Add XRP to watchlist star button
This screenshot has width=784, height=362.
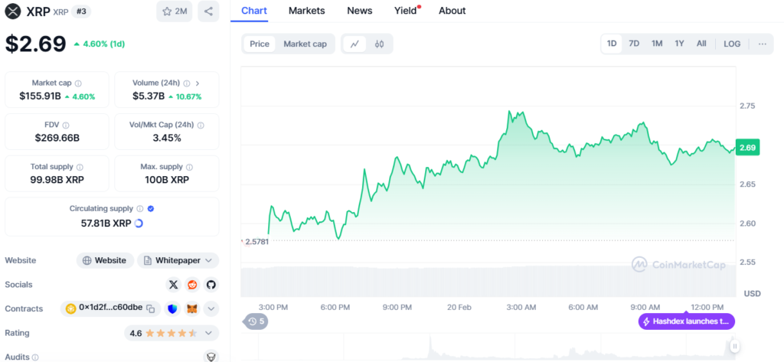click(175, 11)
